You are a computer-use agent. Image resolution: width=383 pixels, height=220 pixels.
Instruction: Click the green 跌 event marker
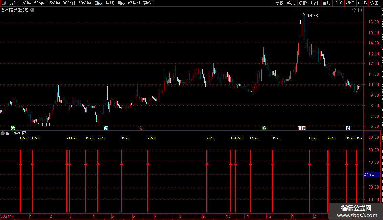[264, 128]
